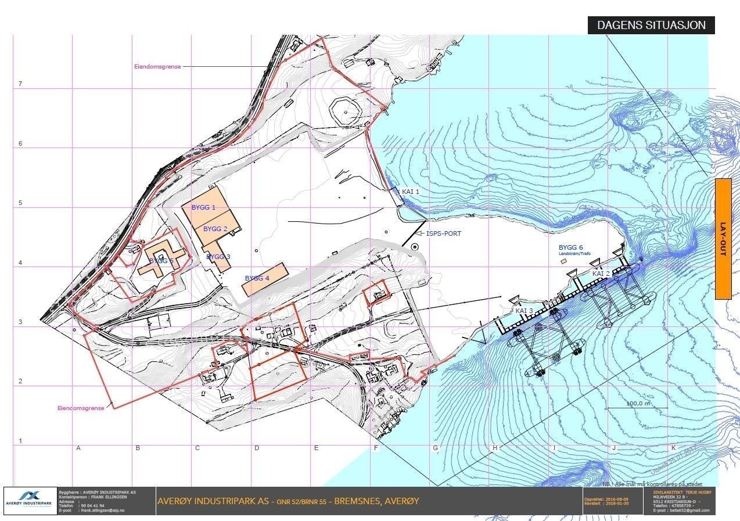Click the Byggherre line in title block
The image size is (740, 521).
pyautogui.click(x=98, y=492)
